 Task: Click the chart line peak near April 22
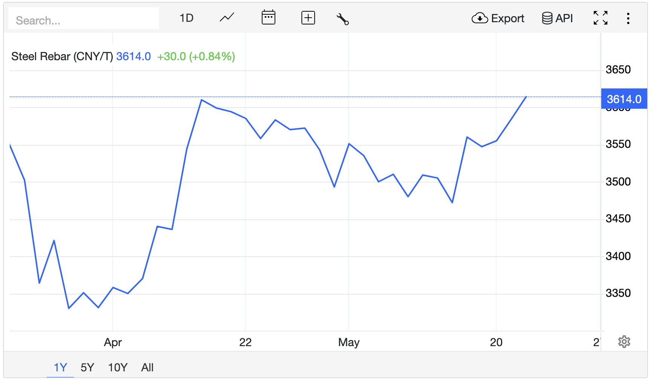[202, 100]
